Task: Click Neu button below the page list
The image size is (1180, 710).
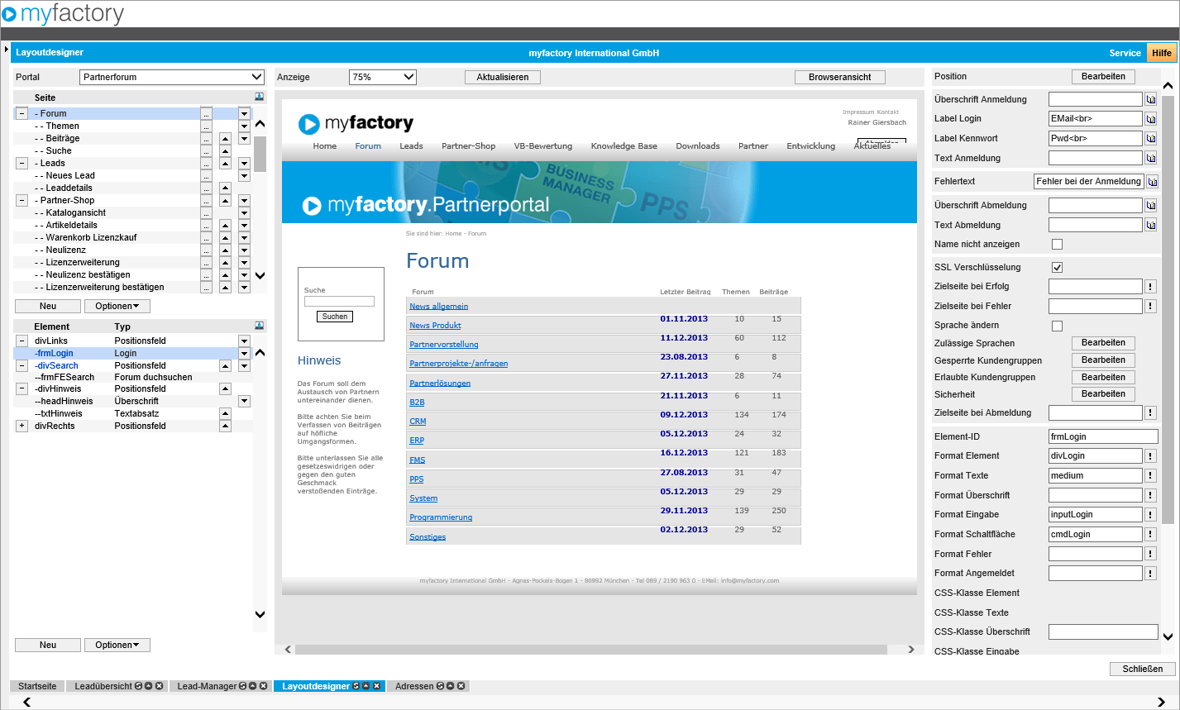Action: pos(48,307)
